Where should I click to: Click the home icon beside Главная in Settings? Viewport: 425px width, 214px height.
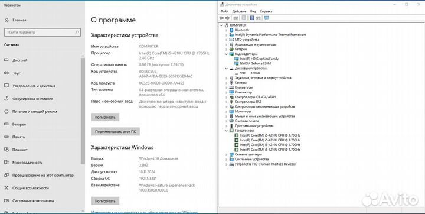click(x=6, y=20)
